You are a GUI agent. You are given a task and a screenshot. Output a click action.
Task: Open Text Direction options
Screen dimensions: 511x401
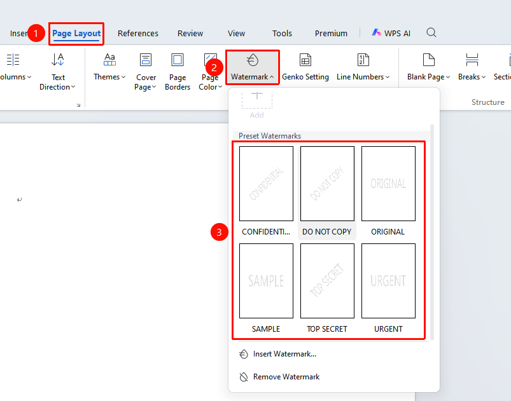(x=58, y=82)
